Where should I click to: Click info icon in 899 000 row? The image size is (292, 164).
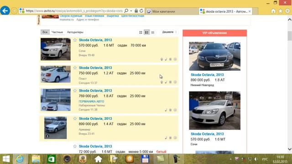point(175,138)
